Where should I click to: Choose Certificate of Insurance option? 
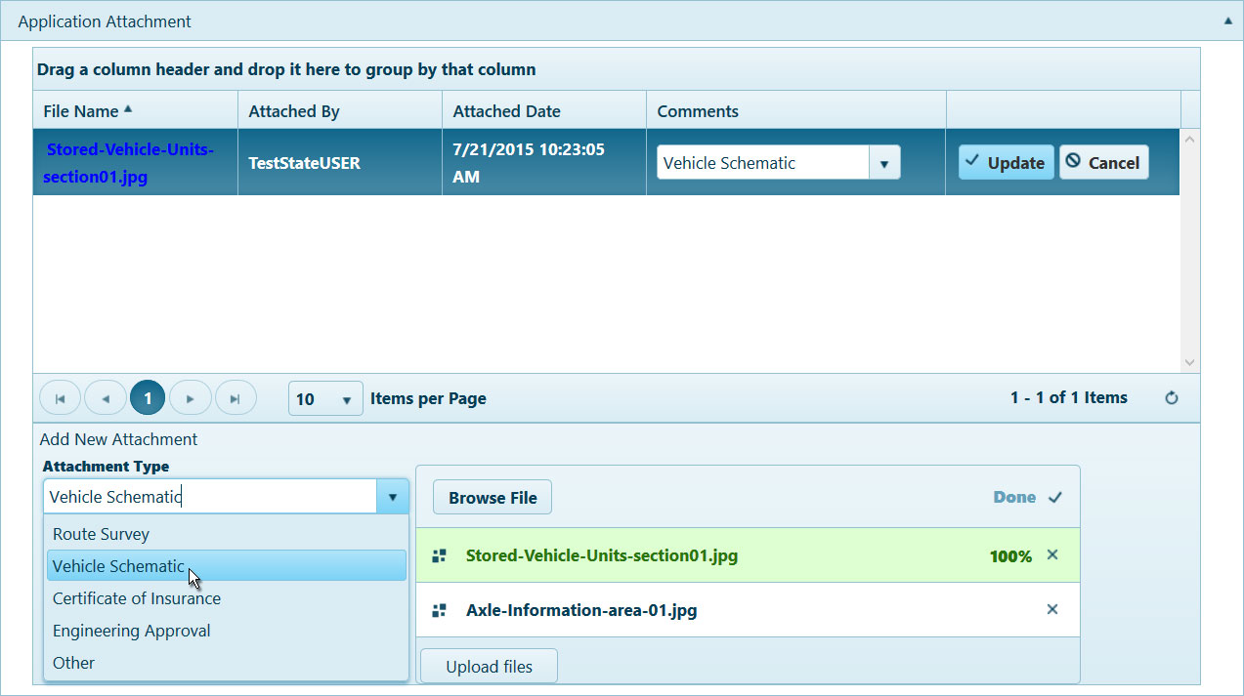pos(137,598)
